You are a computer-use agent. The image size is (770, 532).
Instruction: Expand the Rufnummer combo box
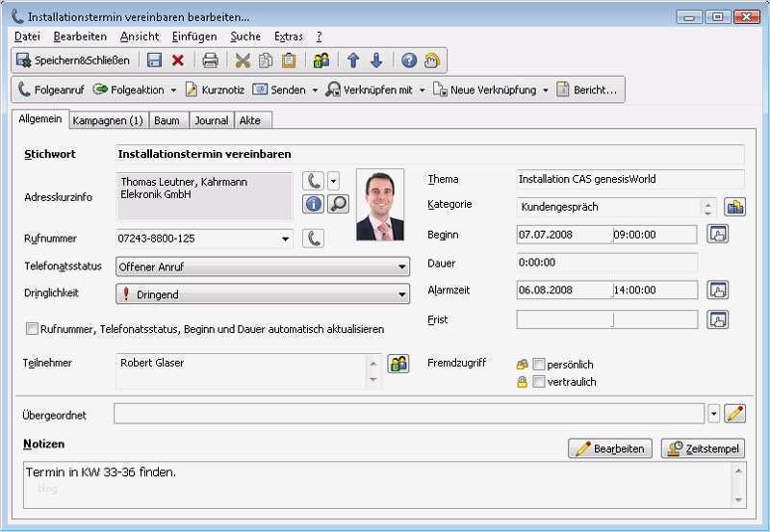click(286, 239)
